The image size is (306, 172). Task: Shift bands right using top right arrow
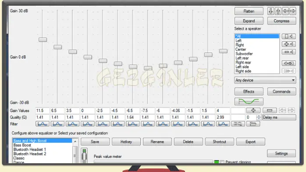pyautogui.click(x=292, y=11)
